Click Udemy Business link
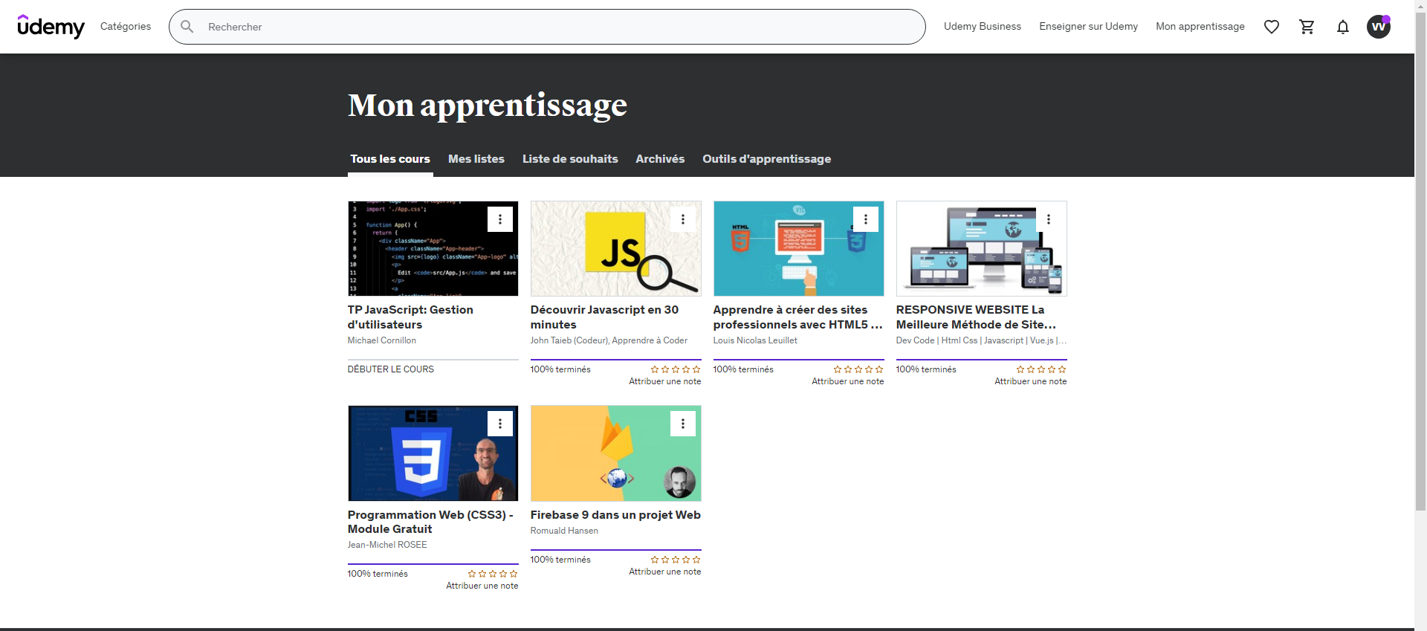 [982, 27]
